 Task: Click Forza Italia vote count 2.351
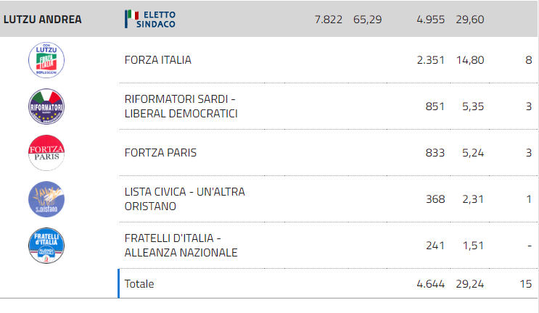430,60
